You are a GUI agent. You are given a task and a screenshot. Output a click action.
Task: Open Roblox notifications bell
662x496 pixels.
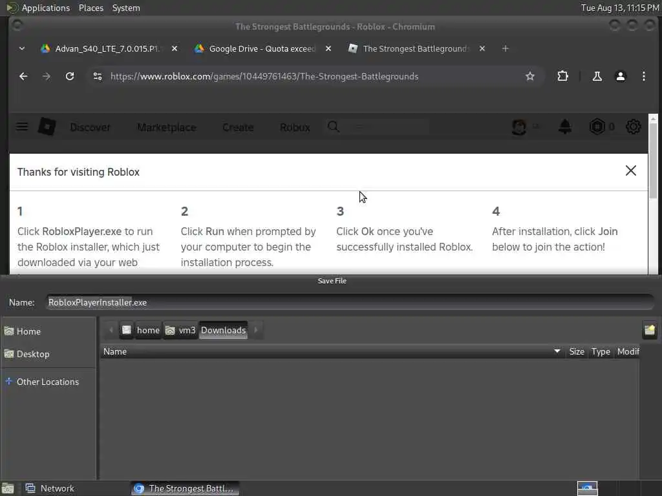[x=565, y=127]
